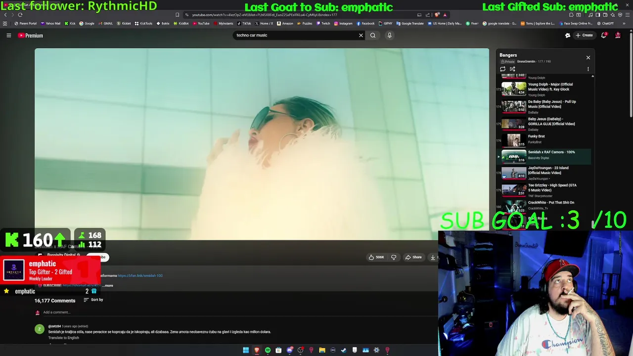Screen dimensions: 633x356
Task: Open the Amazon bookmark
Action: [285, 23]
